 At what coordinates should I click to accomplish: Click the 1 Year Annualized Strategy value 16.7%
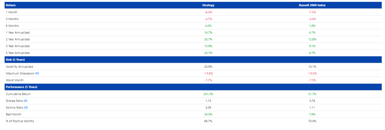coord(208,32)
